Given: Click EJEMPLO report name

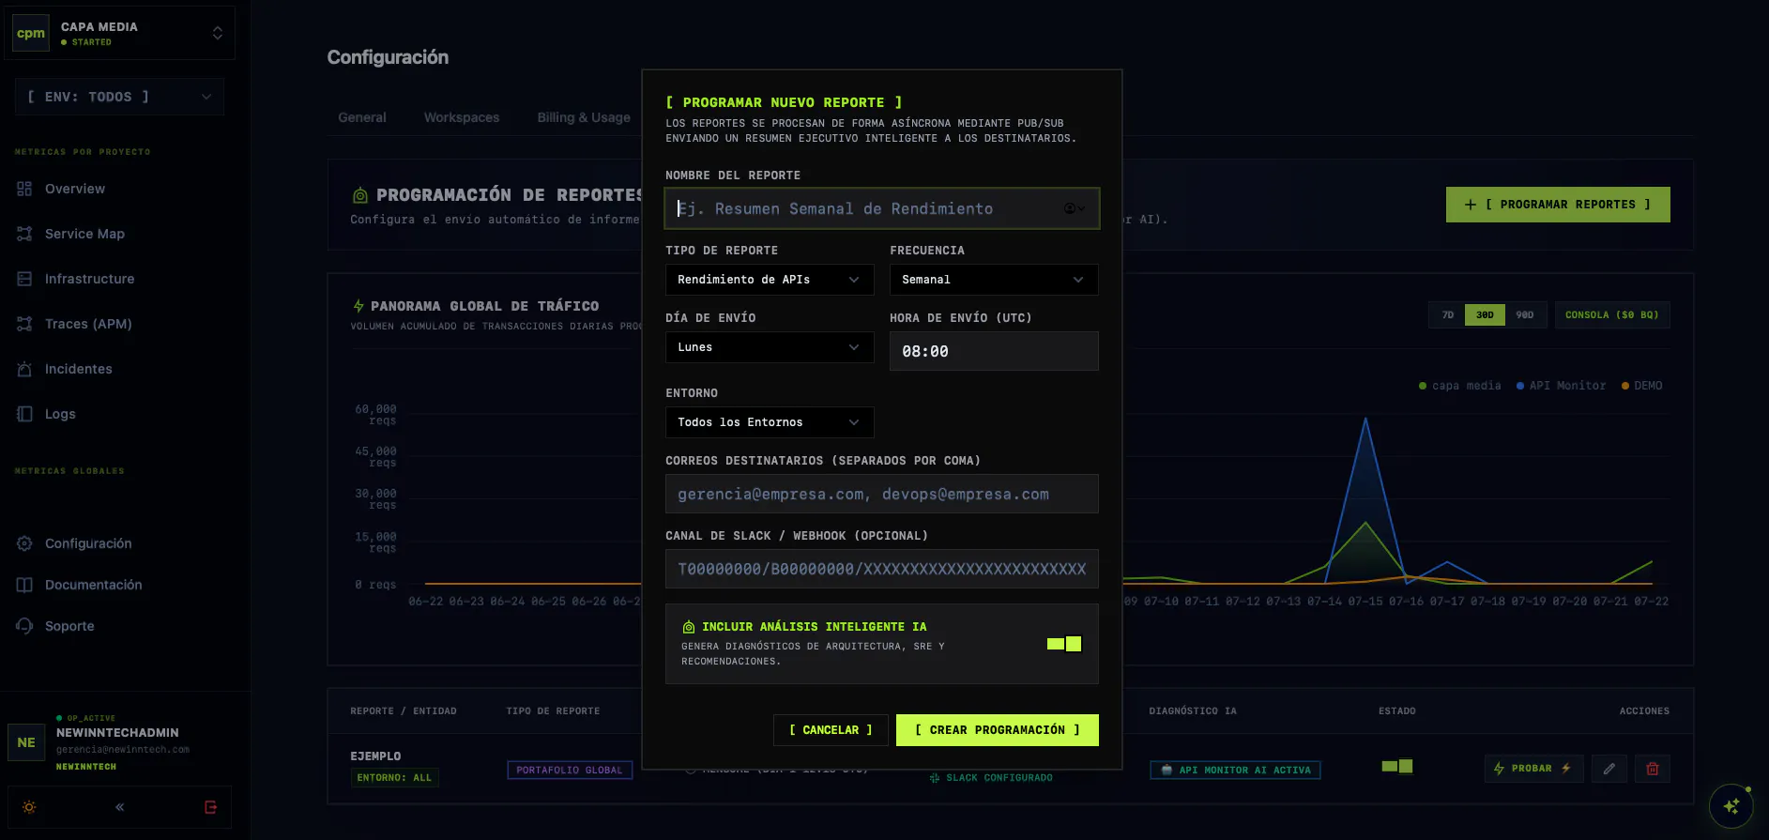Looking at the screenshot, I should coord(375,756).
